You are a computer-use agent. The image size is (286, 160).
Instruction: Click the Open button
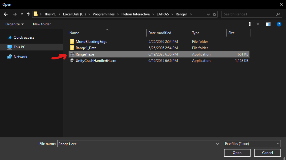click(237, 153)
